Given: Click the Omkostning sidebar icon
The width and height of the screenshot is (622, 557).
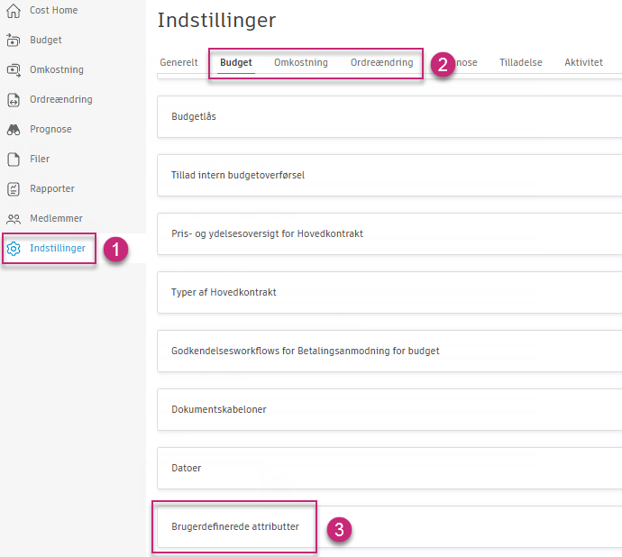Looking at the screenshot, I should [14, 70].
